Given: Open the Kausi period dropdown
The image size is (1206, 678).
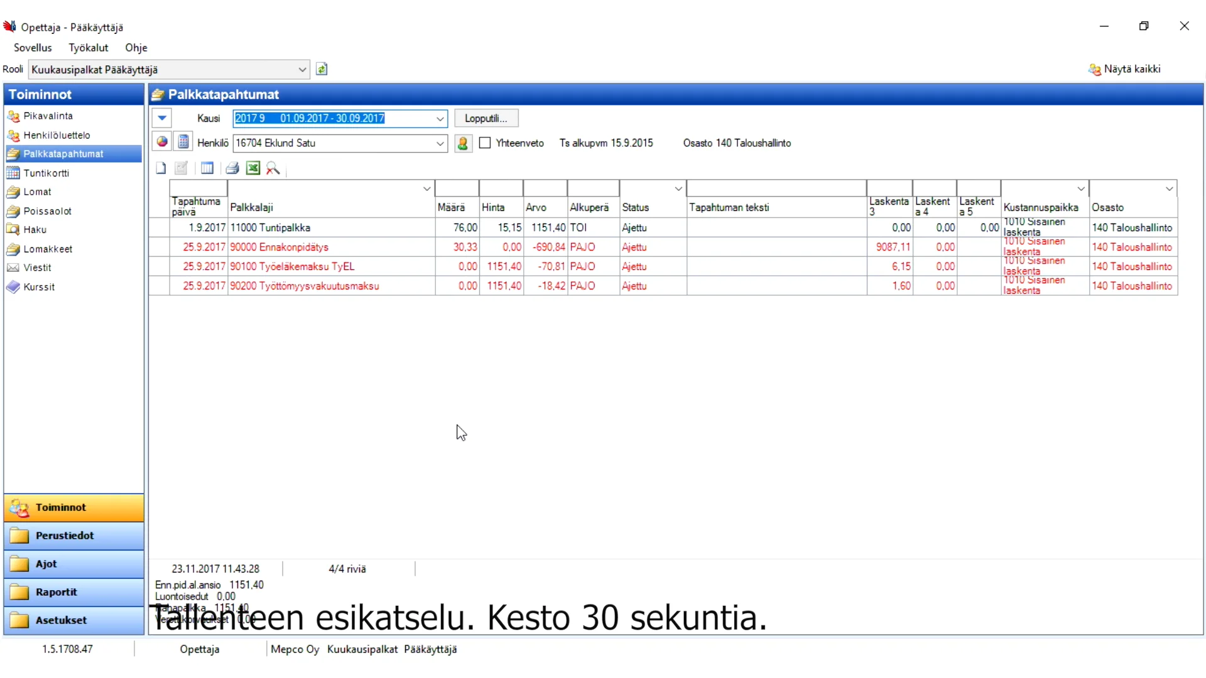Looking at the screenshot, I should click(x=440, y=118).
